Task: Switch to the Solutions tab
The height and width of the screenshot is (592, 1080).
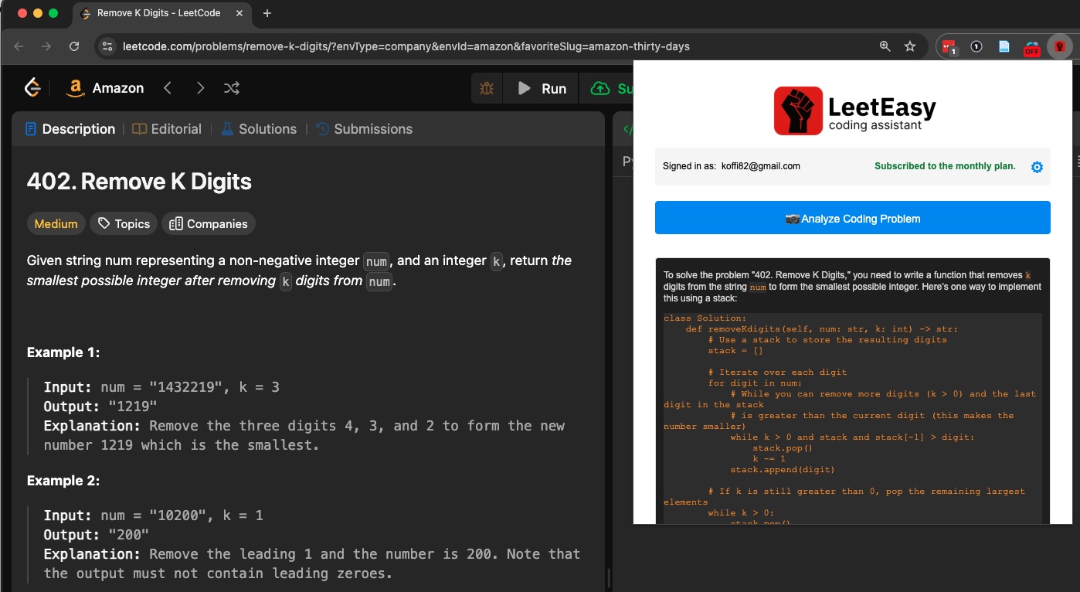Action: click(x=259, y=129)
